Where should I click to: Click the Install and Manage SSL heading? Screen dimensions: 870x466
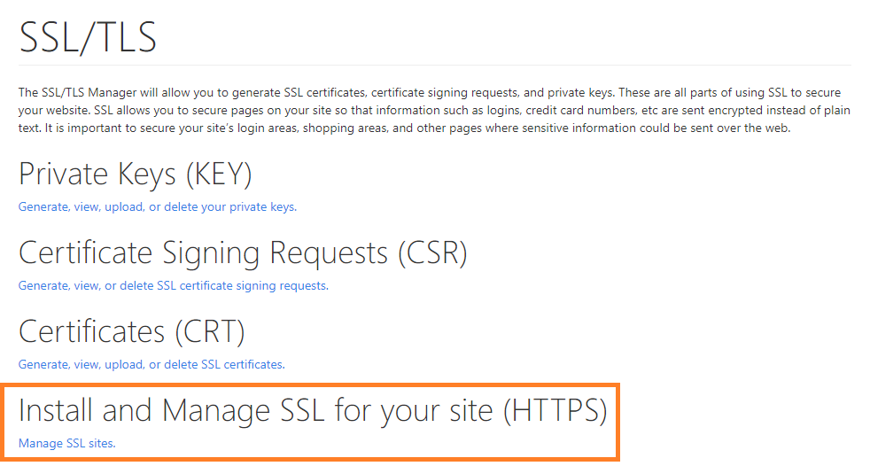point(313,410)
